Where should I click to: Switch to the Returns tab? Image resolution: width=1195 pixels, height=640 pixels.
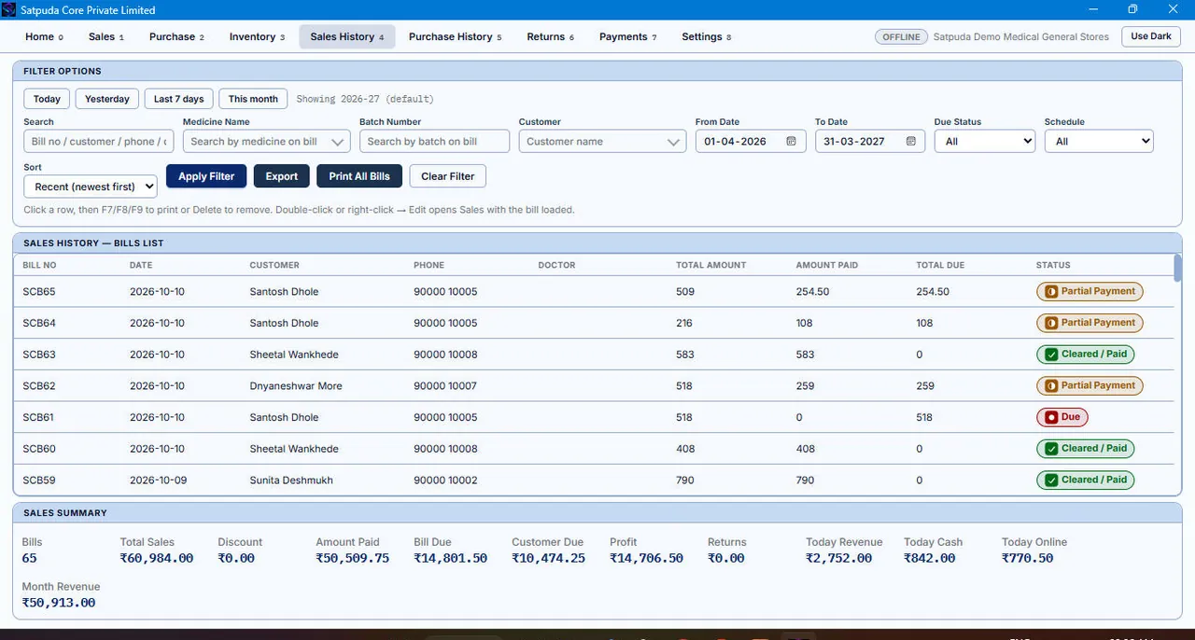pyautogui.click(x=550, y=36)
